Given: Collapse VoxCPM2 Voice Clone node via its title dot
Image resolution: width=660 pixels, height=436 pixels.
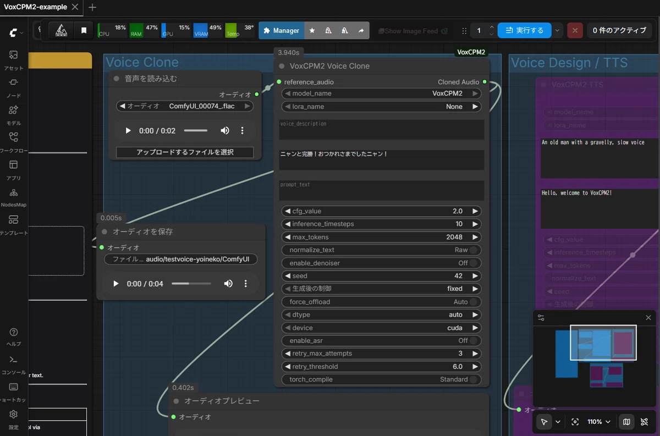Looking at the screenshot, I should [x=282, y=66].
